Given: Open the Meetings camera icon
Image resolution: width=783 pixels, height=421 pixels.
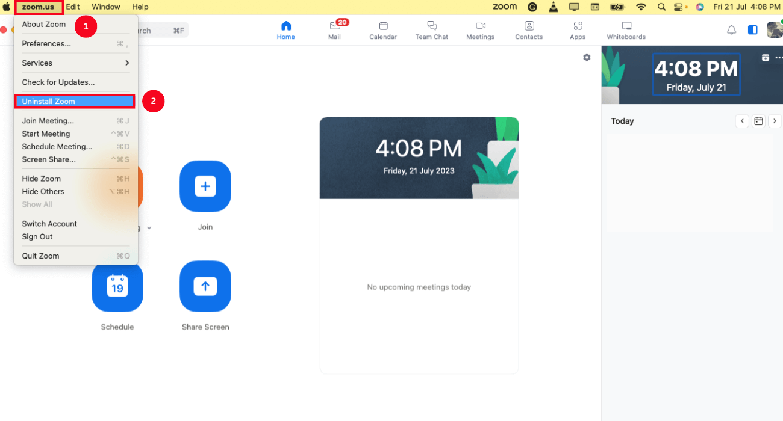Looking at the screenshot, I should click(481, 26).
